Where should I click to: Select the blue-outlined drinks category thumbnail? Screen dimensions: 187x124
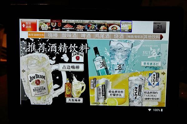(x=126, y=27)
